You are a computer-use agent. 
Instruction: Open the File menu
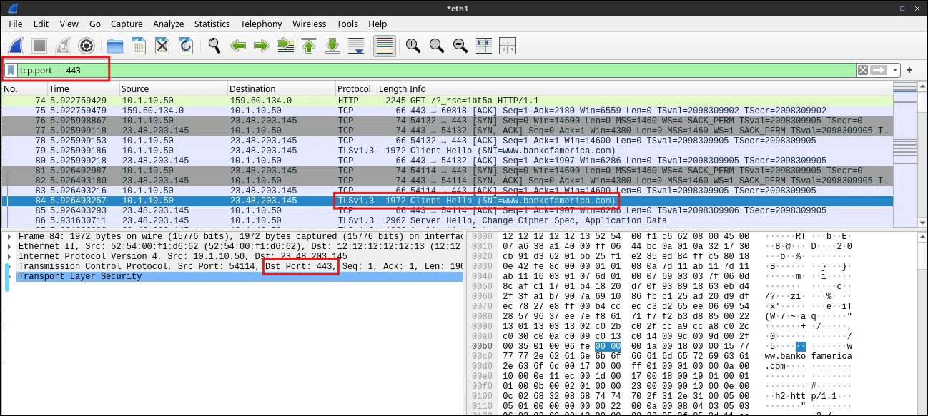pyautogui.click(x=16, y=24)
